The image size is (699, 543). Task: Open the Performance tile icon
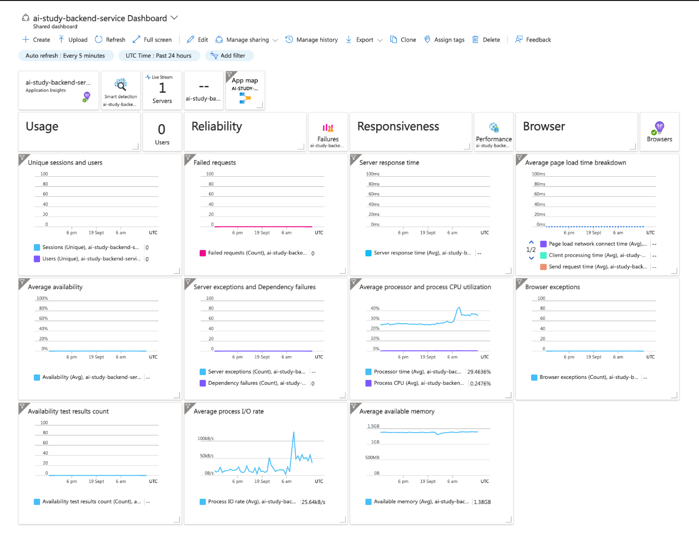pyautogui.click(x=494, y=128)
